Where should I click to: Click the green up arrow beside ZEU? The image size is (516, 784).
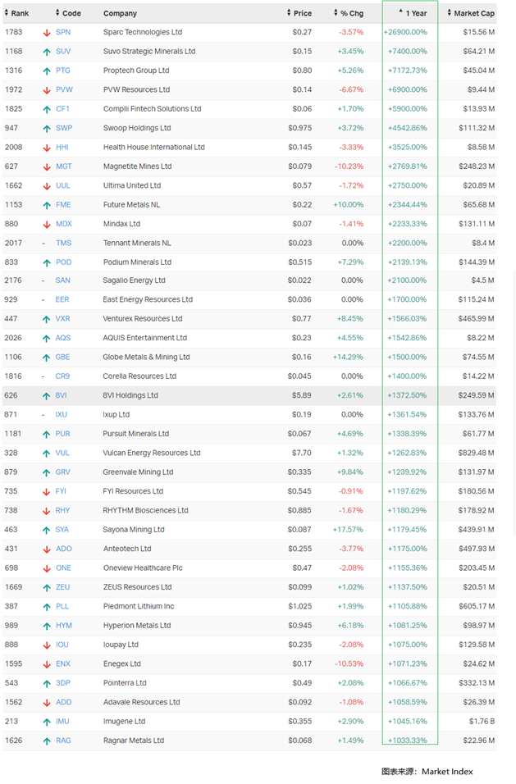click(47, 588)
